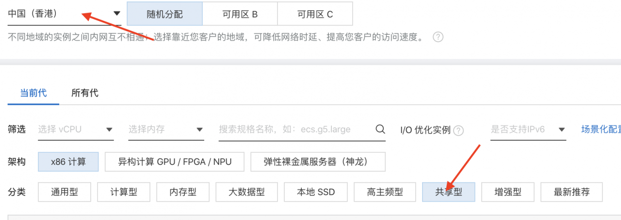Expand the 选择内存 dropdown
Screen dimensions: 621x220
[x=166, y=130]
